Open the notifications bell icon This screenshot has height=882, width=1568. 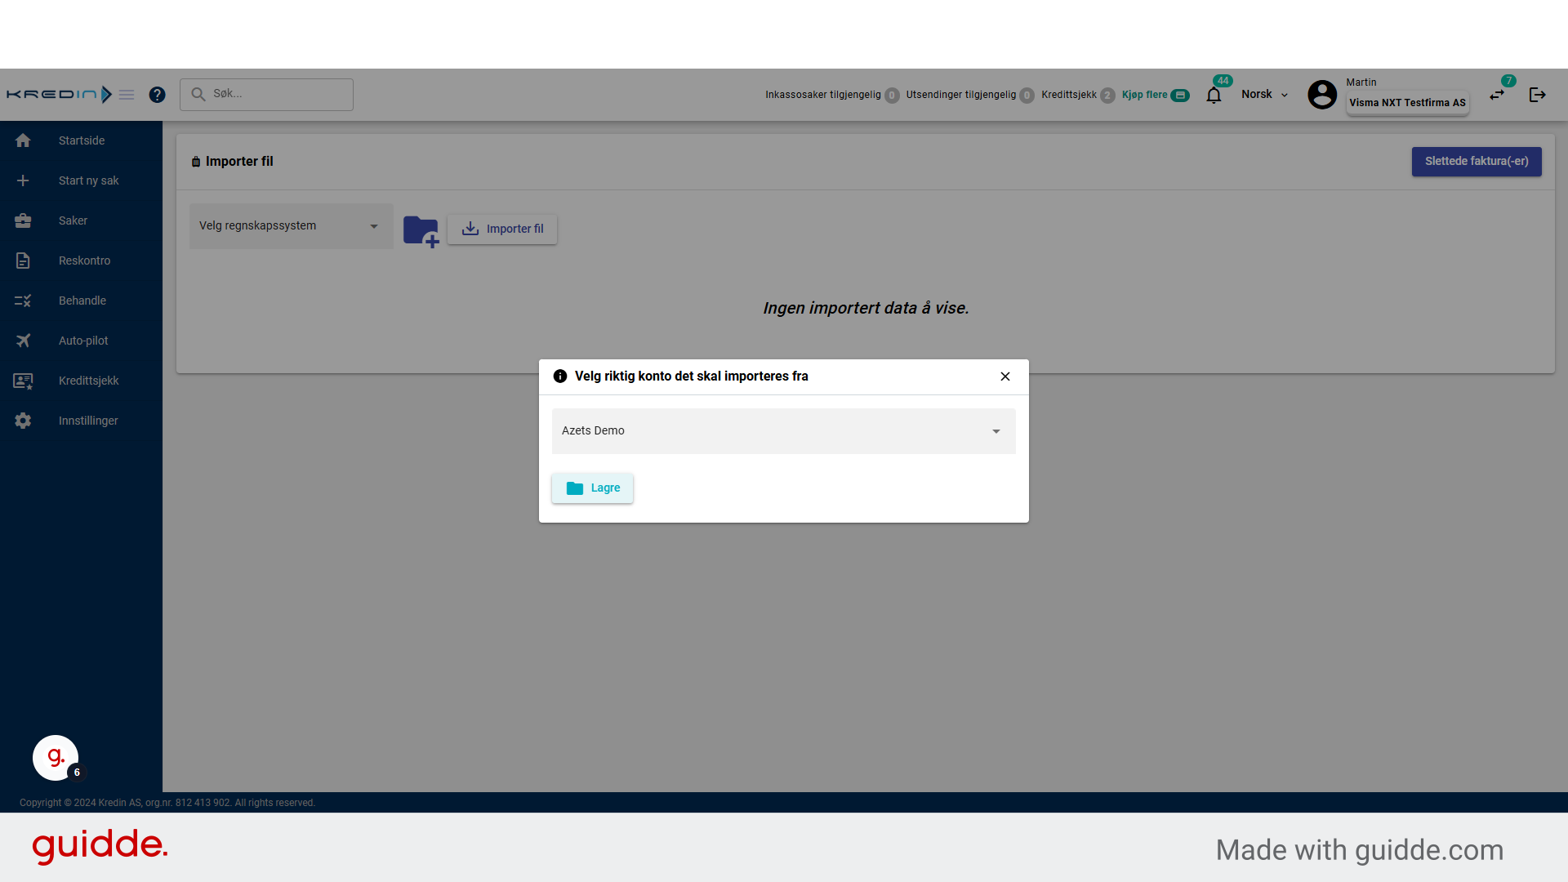pos(1214,96)
